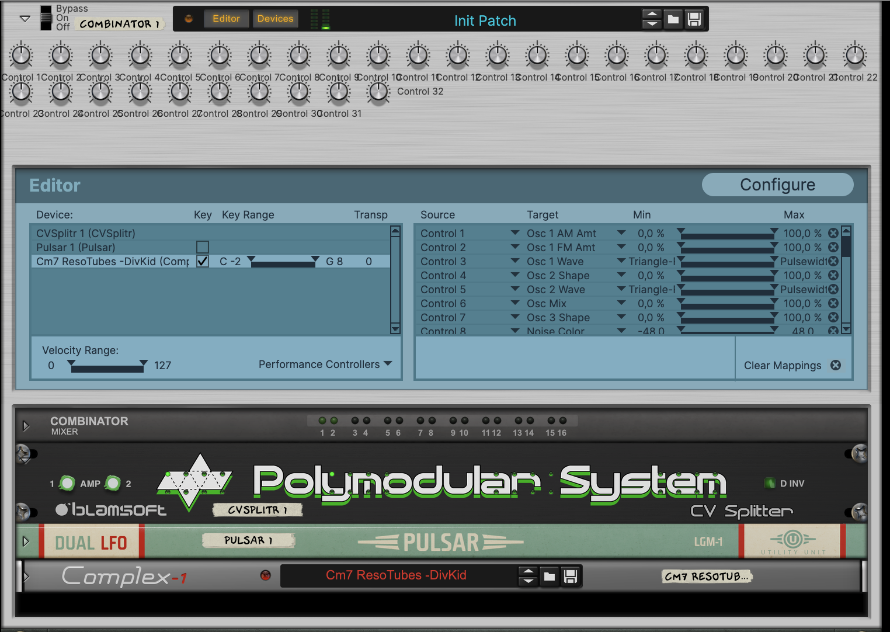
Task: Click the PULSAR 1 tape label
Action: coord(249,540)
